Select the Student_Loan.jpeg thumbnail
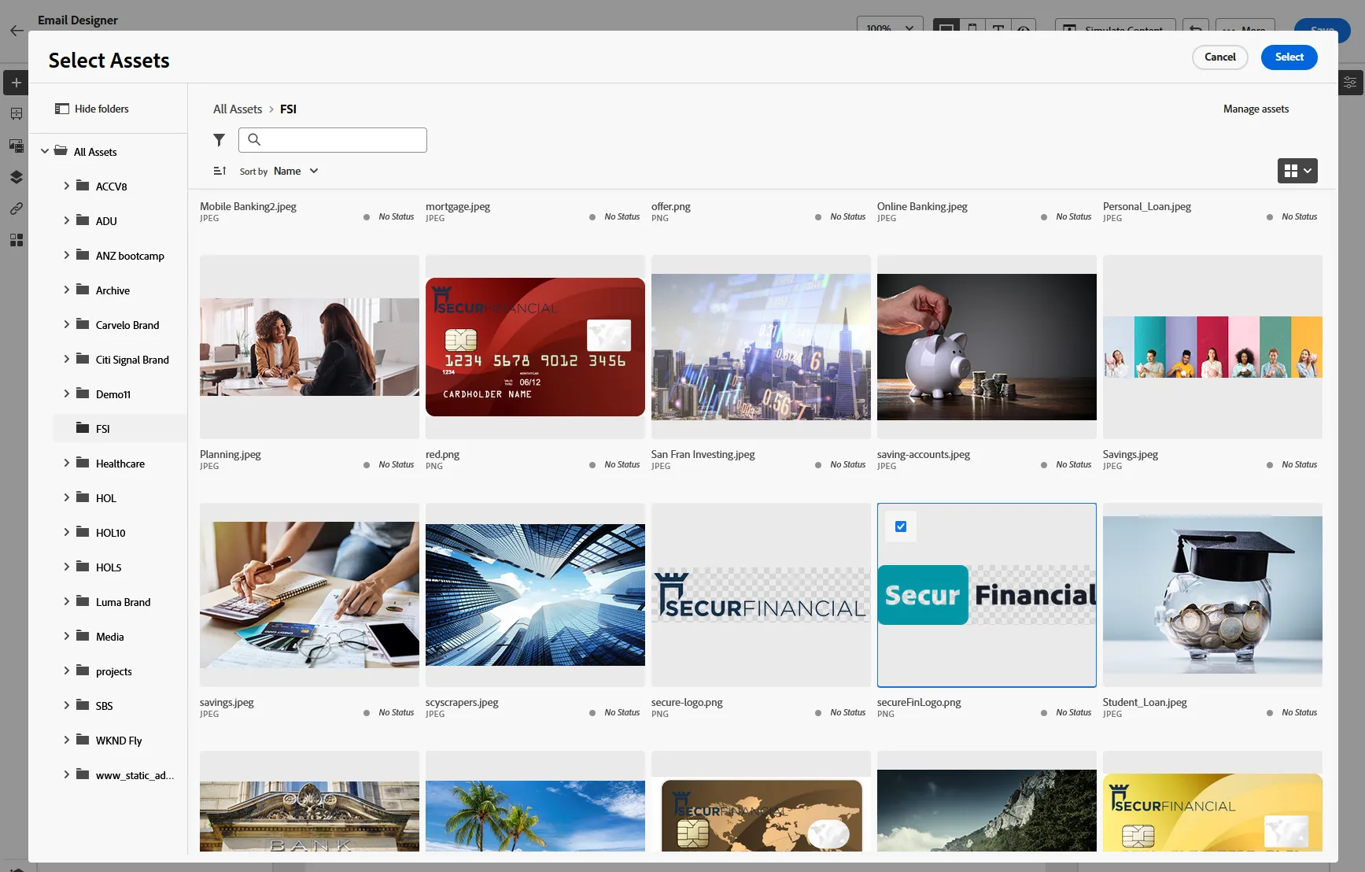The width and height of the screenshot is (1365, 872). click(x=1212, y=595)
